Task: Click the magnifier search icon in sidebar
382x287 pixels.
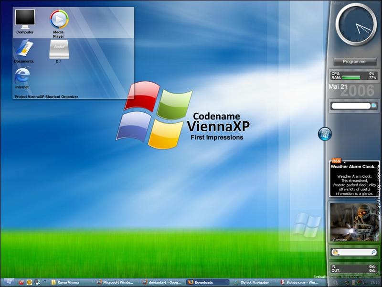Action: point(373,252)
